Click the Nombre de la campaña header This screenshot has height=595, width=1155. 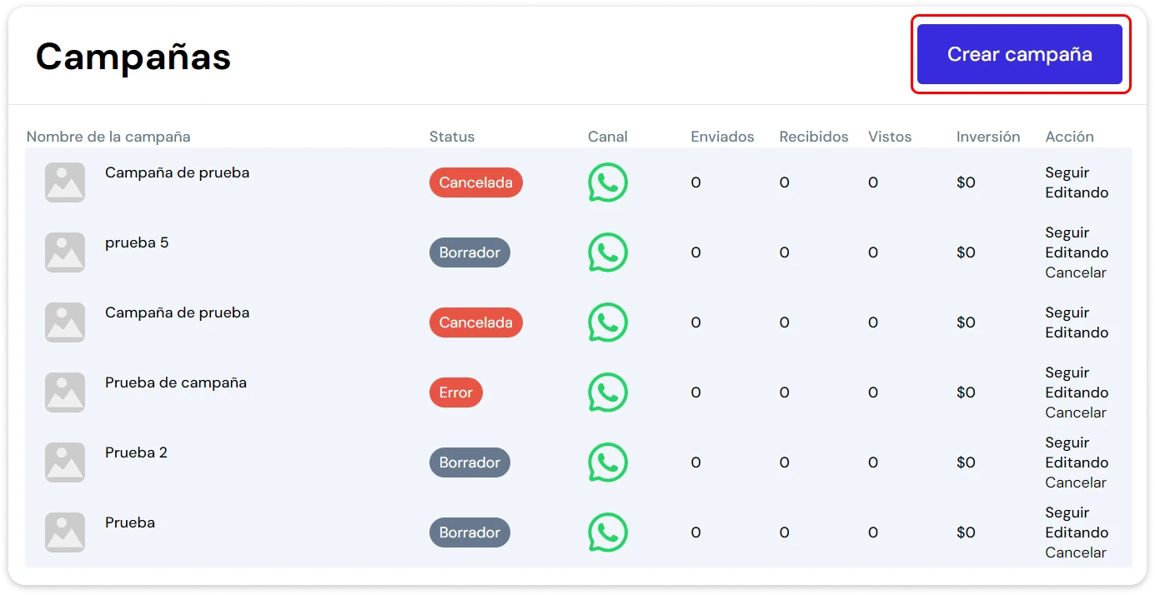(x=108, y=137)
